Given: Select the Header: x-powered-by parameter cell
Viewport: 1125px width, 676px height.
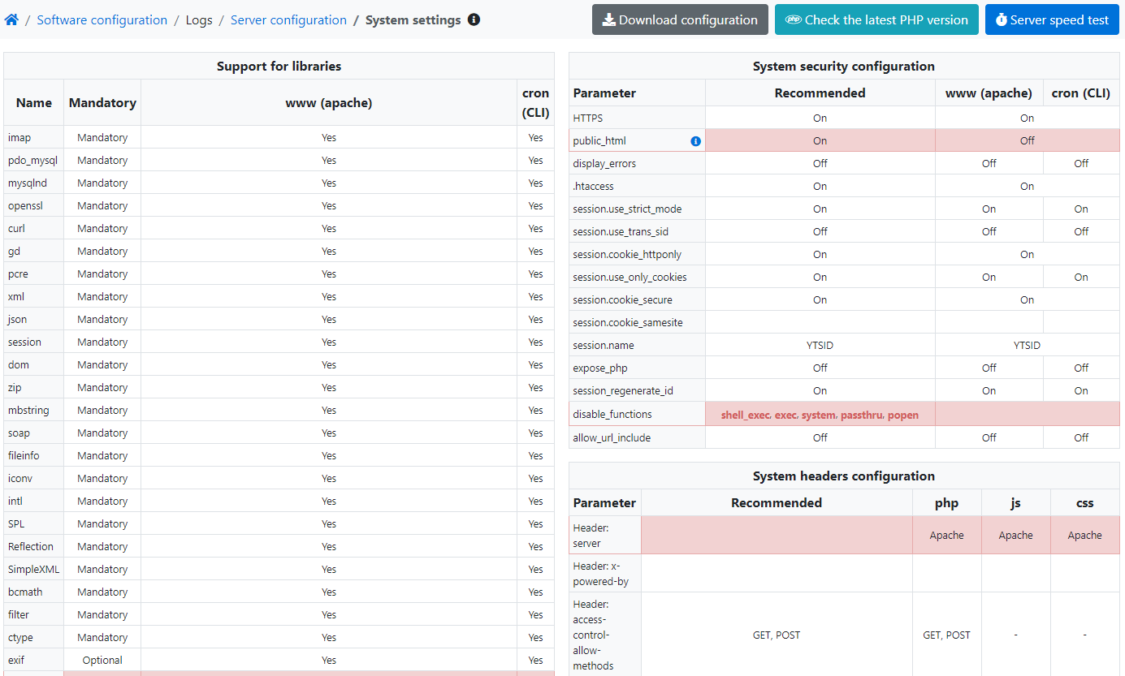Looking at the screenshot, I should coord(605,574).
